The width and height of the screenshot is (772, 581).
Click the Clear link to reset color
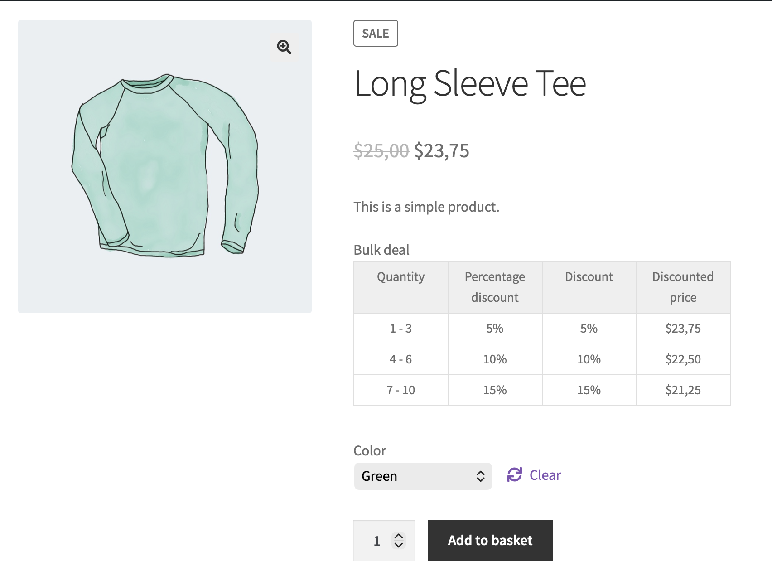(x=545, y=475)
